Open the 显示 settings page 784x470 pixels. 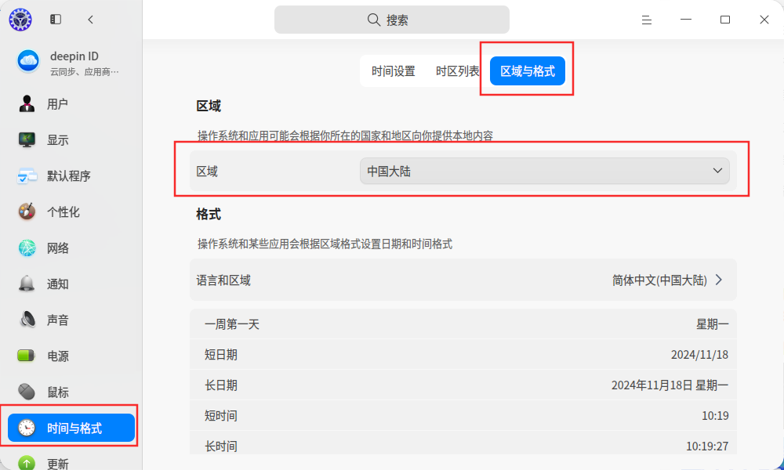point(71,140)
